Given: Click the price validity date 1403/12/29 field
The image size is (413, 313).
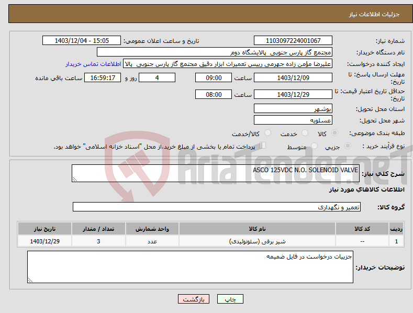Looking at the screenshot, I should [293, 94].
